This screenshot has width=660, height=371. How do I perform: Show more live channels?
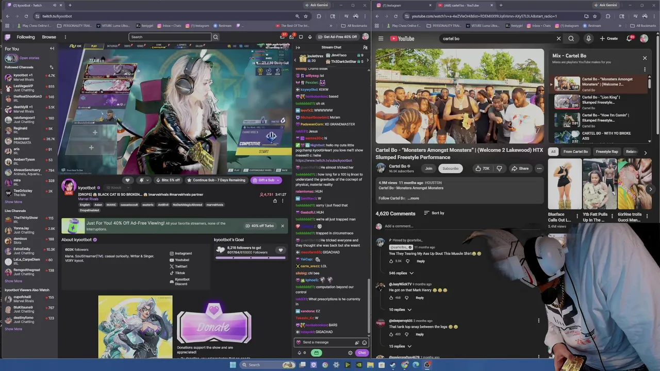13,281
